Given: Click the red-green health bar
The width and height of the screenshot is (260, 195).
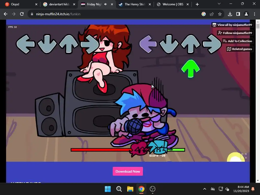Looking at the screenshot, I should 128,150.
